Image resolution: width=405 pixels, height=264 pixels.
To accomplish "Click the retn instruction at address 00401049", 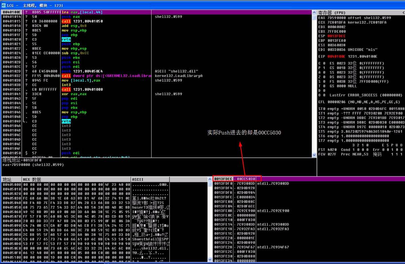I will click(66, 121).
